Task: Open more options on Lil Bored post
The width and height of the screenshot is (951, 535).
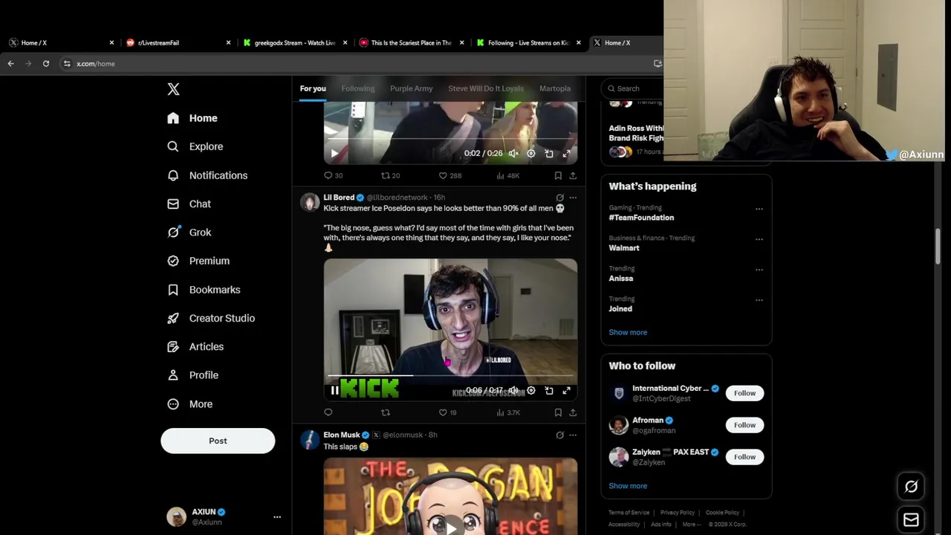Action: (573, 198)
